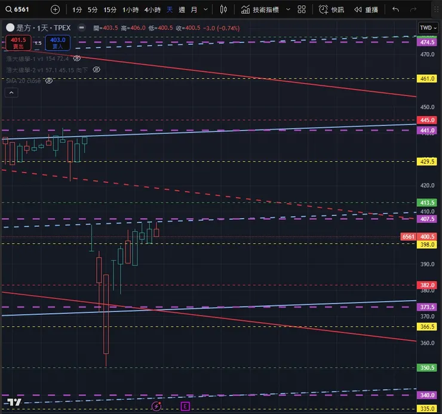
Task: Click the 429.5 yellow price label
Action: tap(427, 161)
